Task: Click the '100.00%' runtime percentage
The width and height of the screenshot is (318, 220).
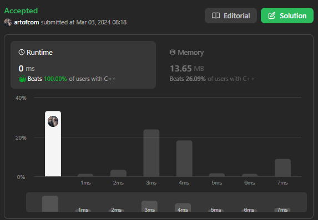Action: pos(55,79)
